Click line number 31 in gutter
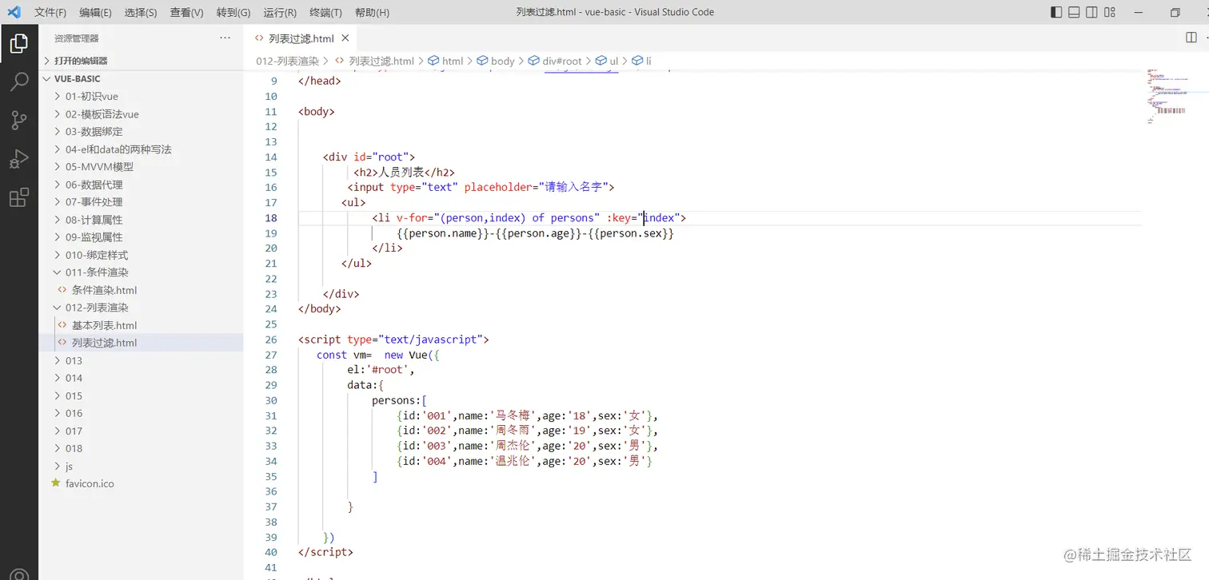Image resolution: width=1209 pixels, height=580 pixels. [x=270, y=415]
